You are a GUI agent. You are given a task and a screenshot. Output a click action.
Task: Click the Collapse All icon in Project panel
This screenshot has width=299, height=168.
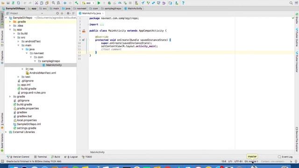[62, 14]
